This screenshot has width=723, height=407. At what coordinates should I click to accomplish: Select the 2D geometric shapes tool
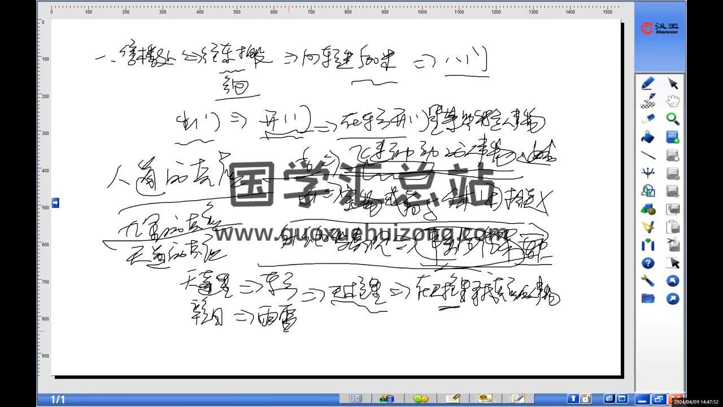648,191
